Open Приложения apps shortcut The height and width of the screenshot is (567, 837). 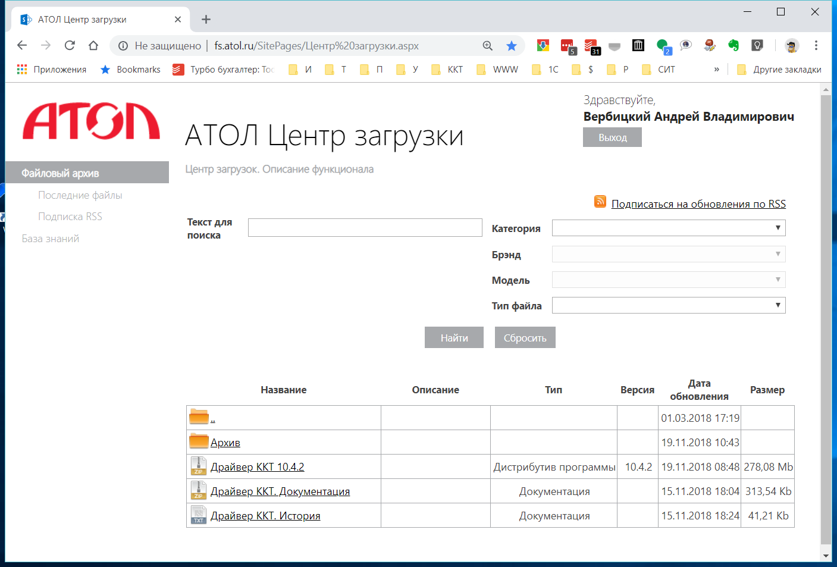(52, 70)
